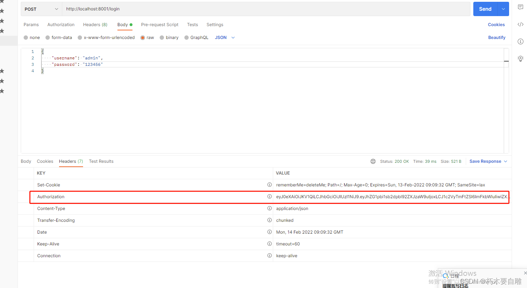Open the Settings tab
Image resolution: width=527 pixels, height=288 pixels.
coord(215,25)
